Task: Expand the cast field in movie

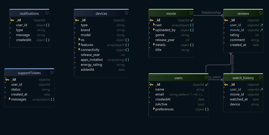Action: [154, 24]
